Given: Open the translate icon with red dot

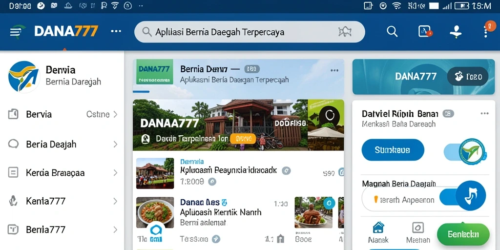Looking at the screenshot, I should coord(425,31).
